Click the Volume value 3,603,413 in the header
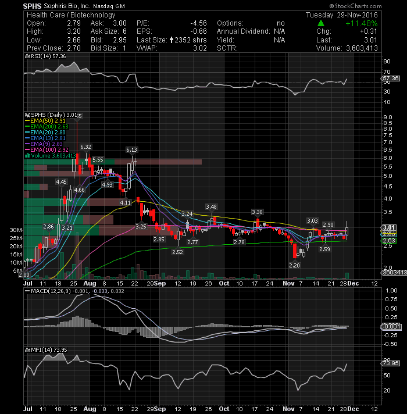This screenshot has height=414, width=407. (x=362, y=48)
